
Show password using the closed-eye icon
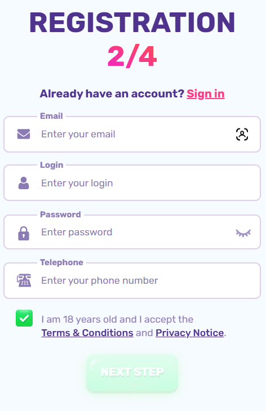(x=243, y=233)
